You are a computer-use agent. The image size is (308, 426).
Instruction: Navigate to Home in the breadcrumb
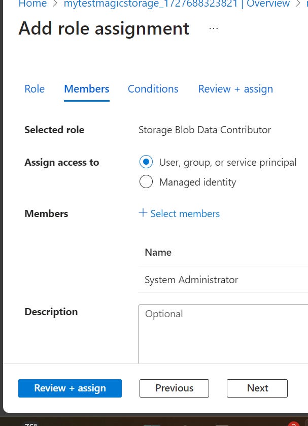[x=32, y=4]
